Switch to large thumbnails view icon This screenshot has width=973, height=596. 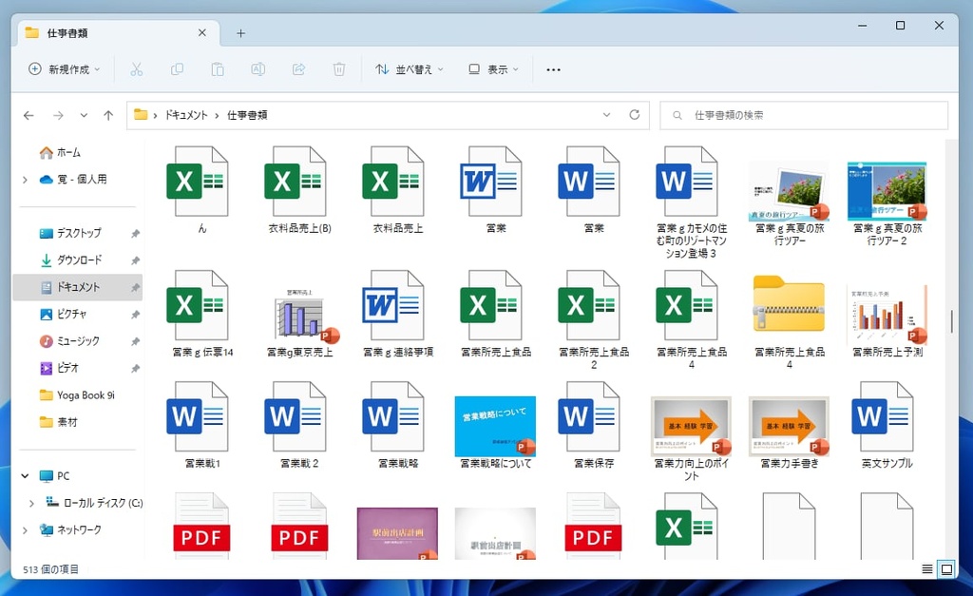(x=946, y=568)
